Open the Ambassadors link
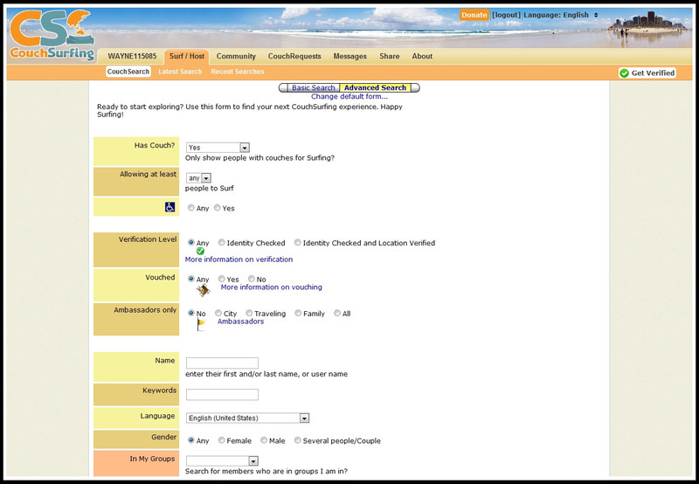 coord(241,322)
